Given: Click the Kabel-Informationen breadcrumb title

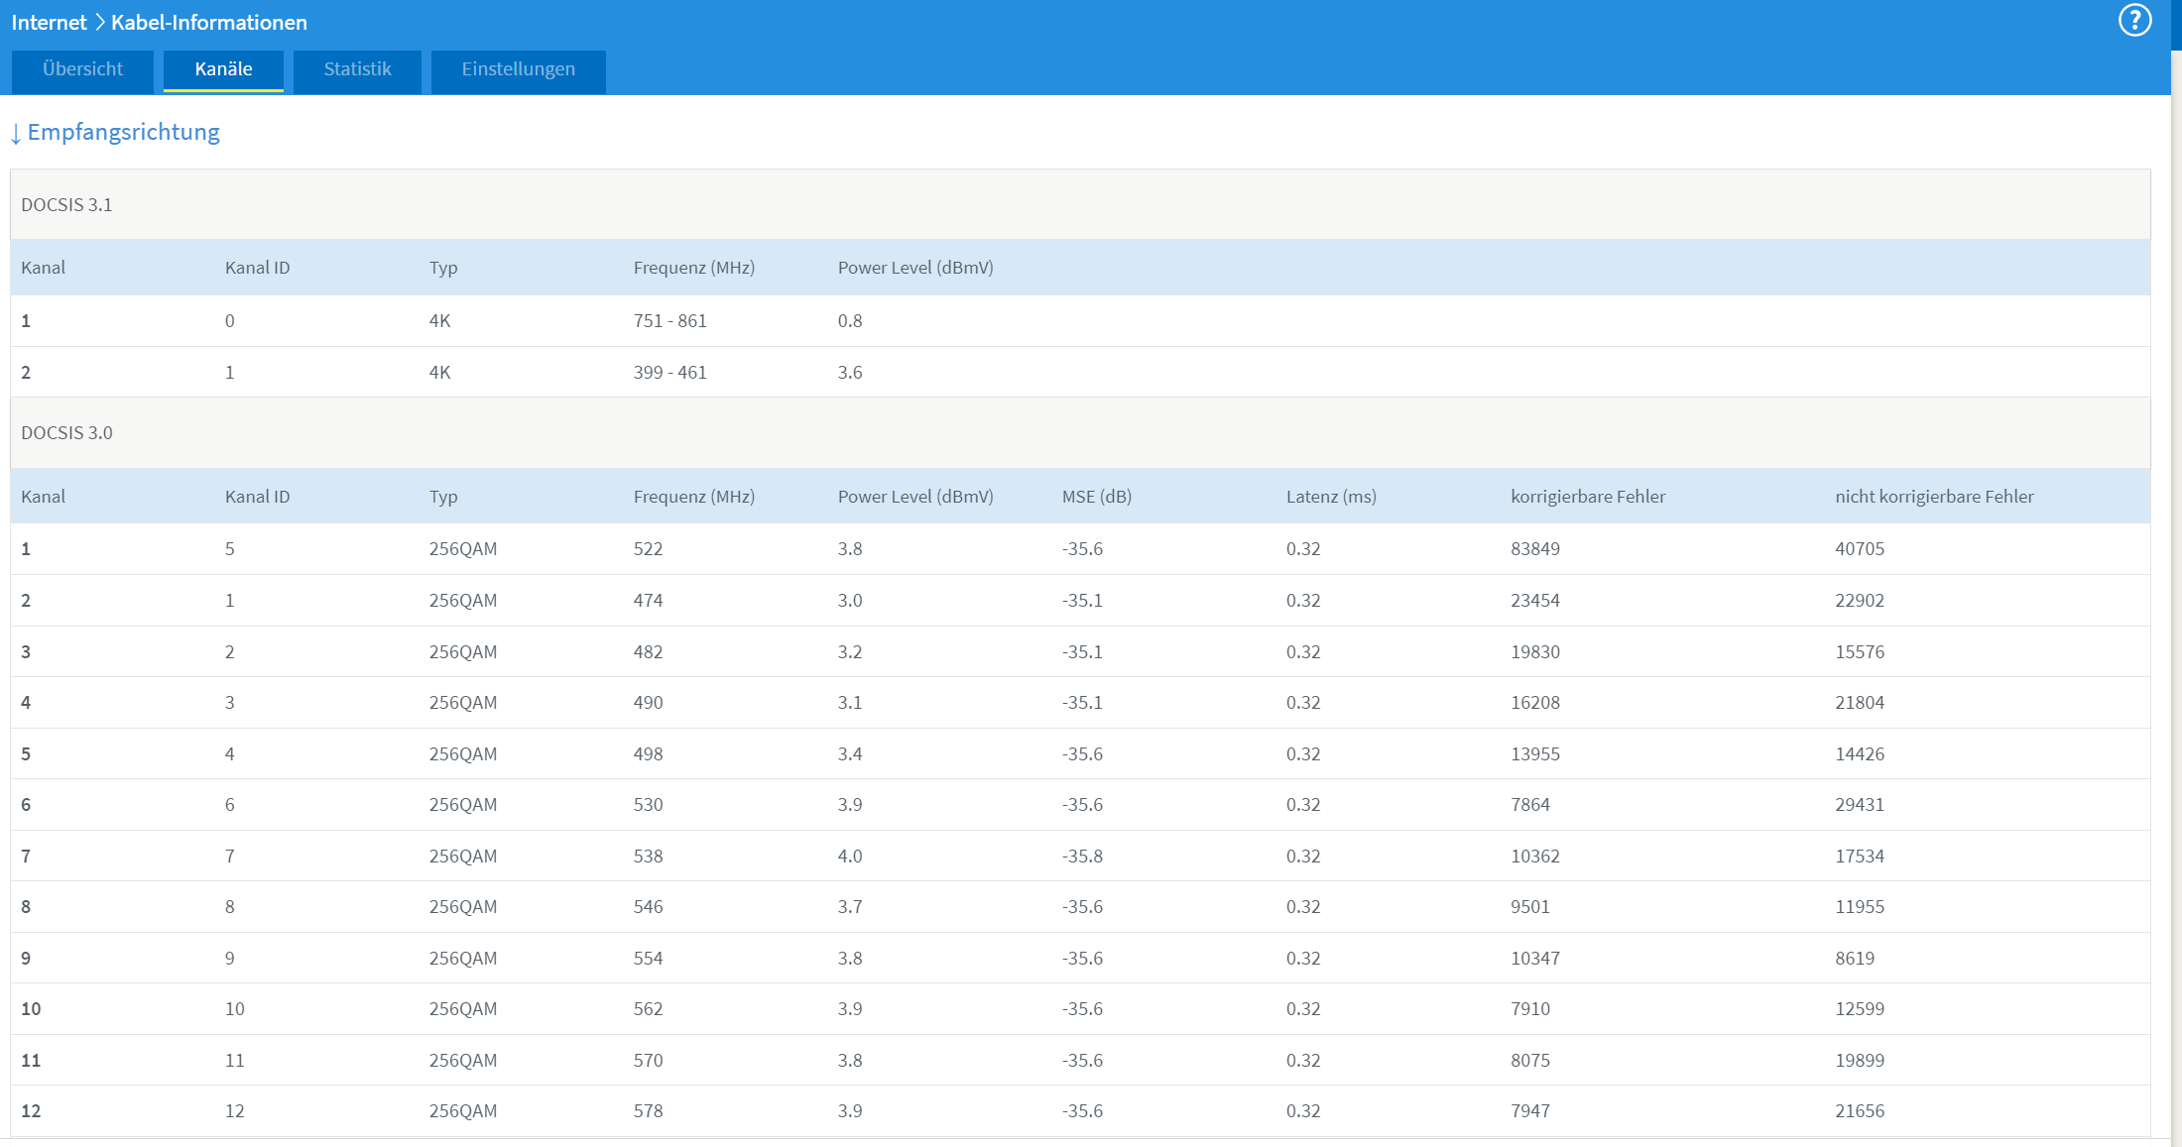Looking at the screenshot, I should tap(209, 22).
